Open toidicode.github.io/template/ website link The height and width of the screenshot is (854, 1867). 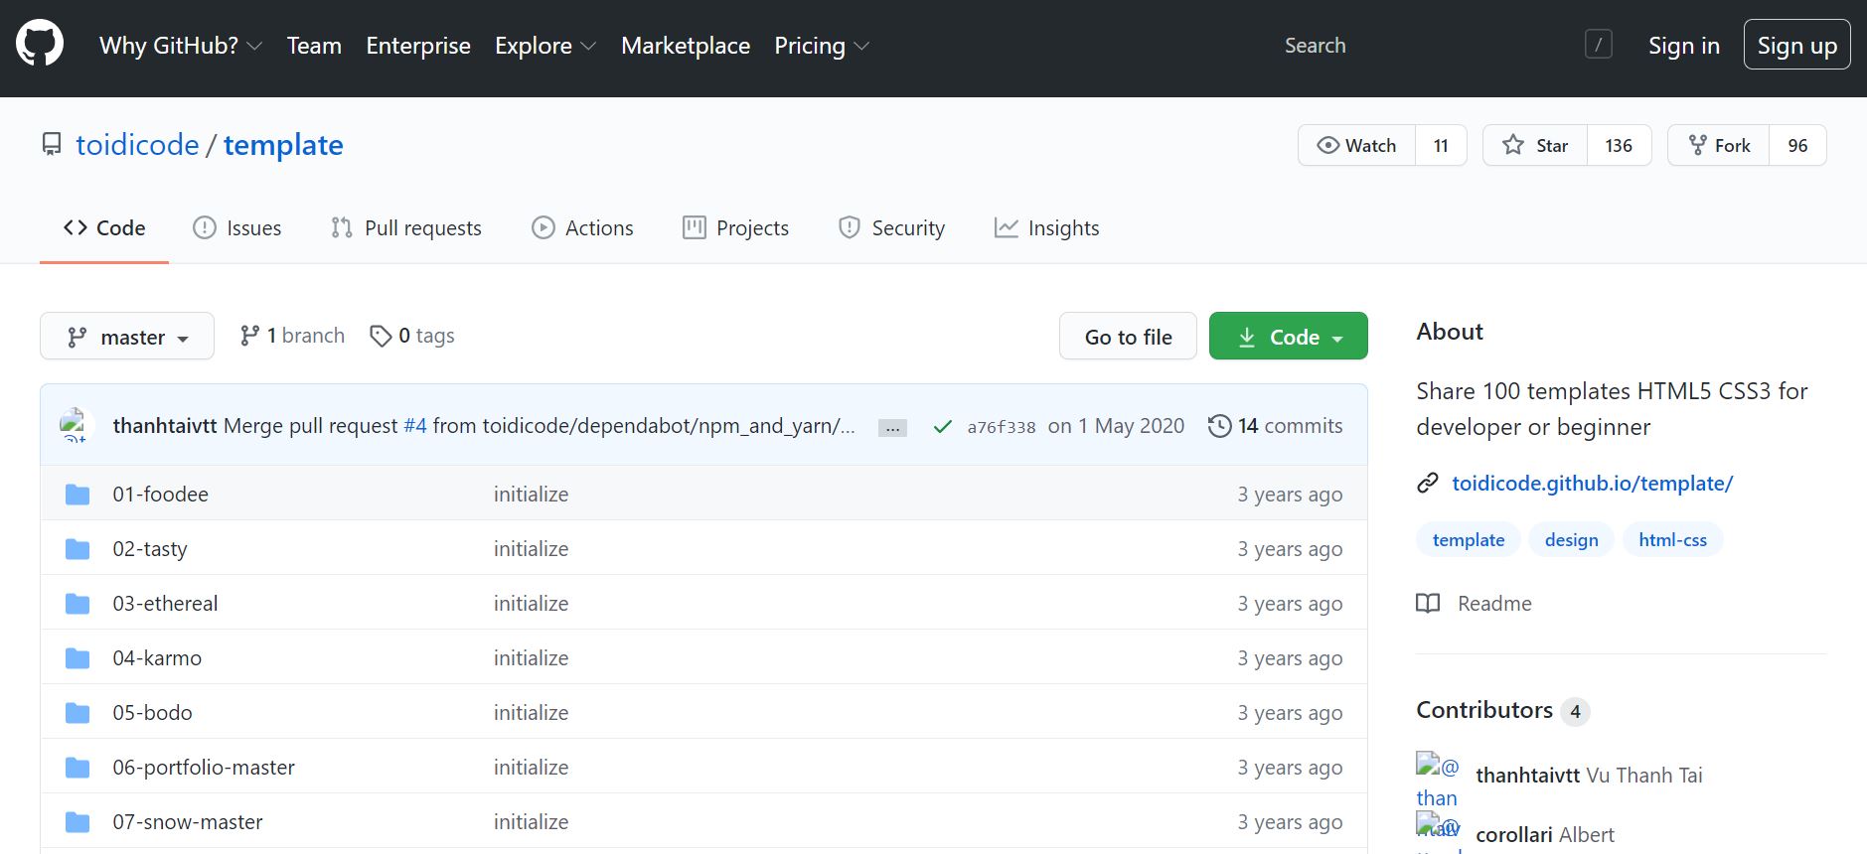pyautogui.click(x=1592, y=484)
